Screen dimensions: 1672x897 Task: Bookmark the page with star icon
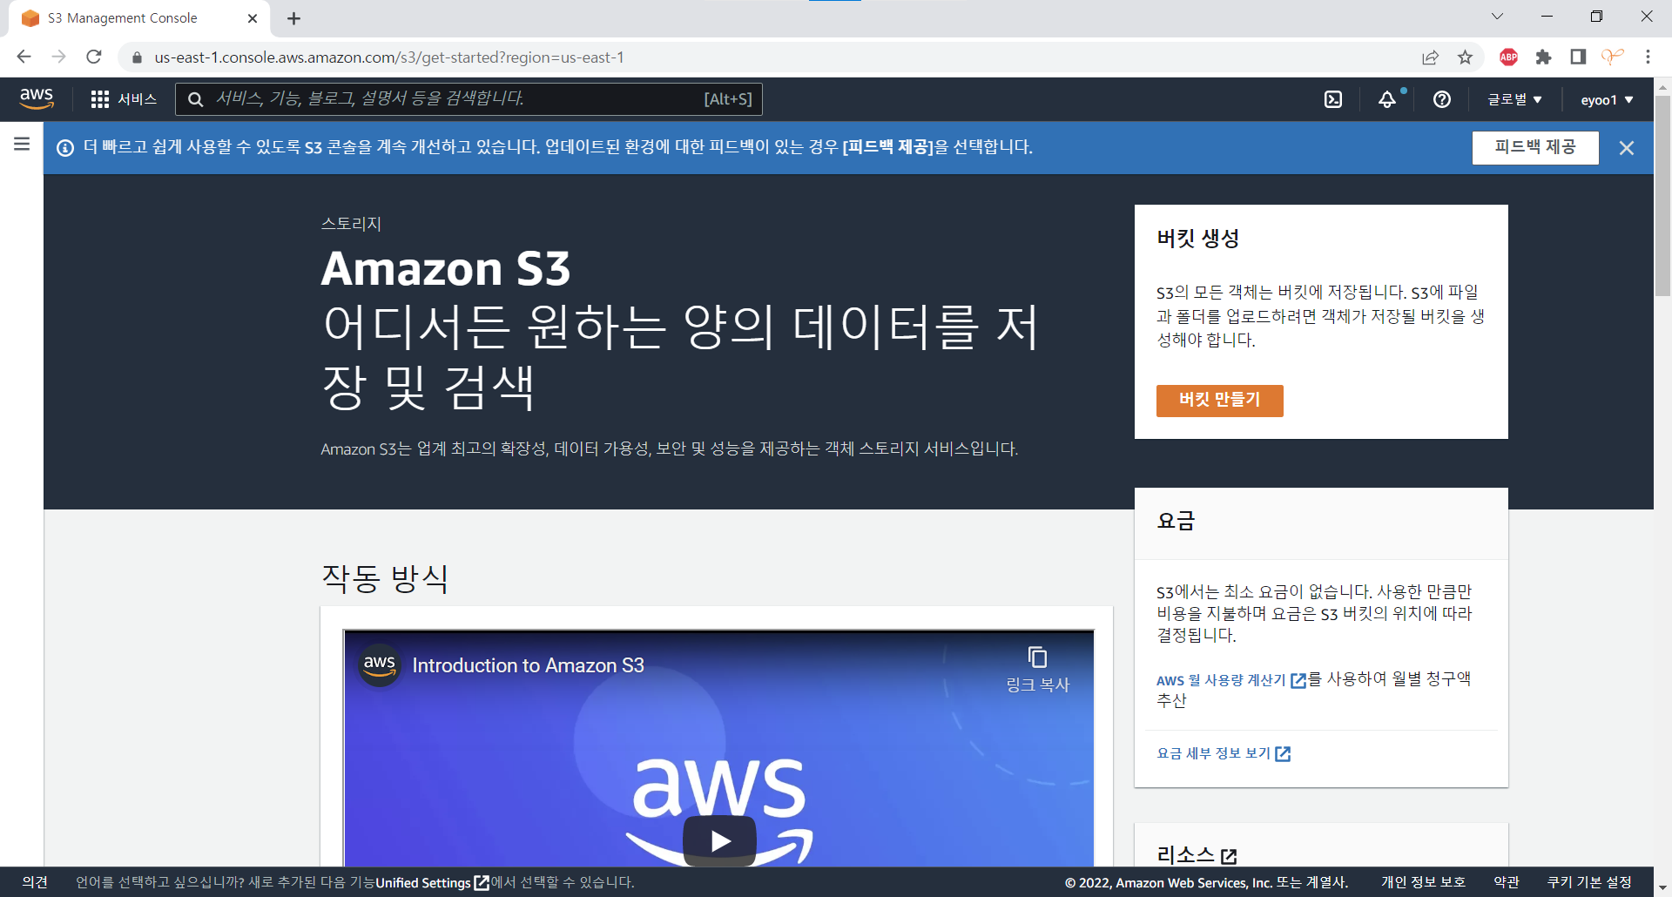coord(1466,57)
